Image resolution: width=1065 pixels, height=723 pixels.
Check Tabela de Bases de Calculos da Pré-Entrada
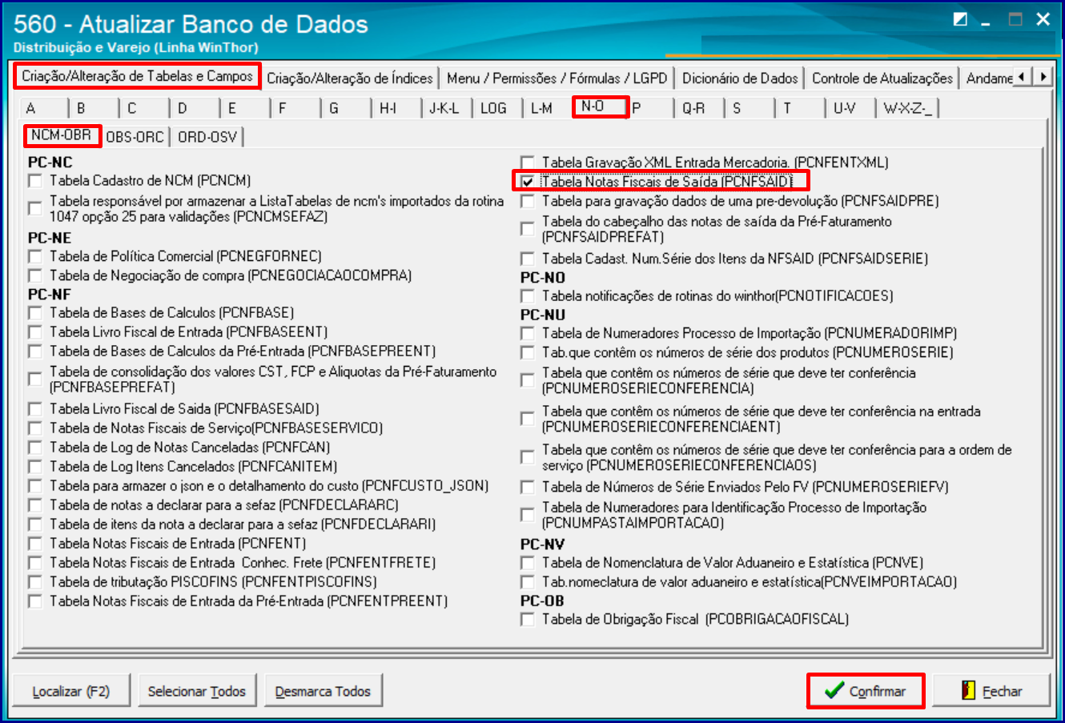[35, 351]
